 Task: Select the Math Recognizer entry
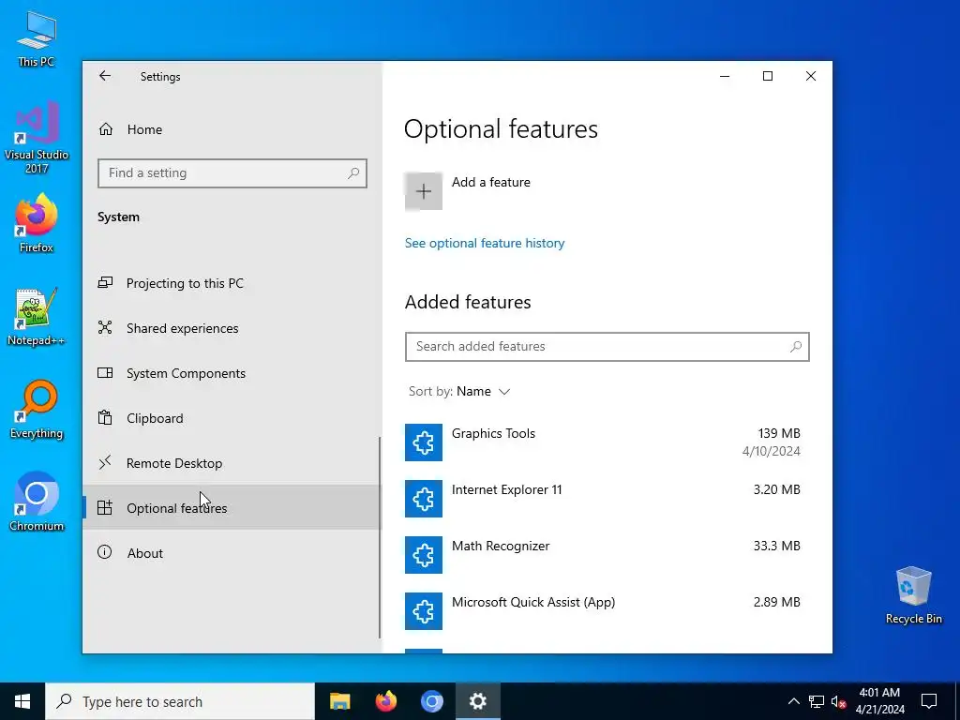pos(607,555)
